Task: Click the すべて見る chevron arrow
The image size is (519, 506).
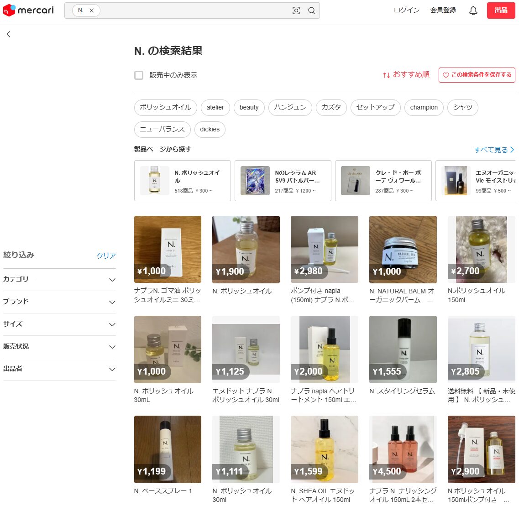Action: coord(512,150)
